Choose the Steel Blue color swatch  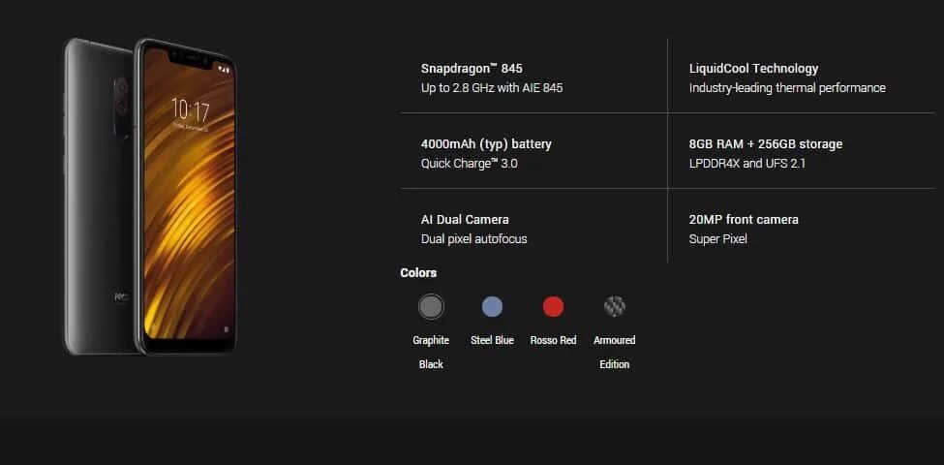click(x=493, y=306)
